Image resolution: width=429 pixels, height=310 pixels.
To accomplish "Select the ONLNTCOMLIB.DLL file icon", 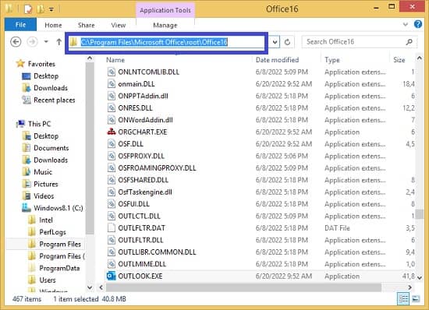I will click(111, 72).
